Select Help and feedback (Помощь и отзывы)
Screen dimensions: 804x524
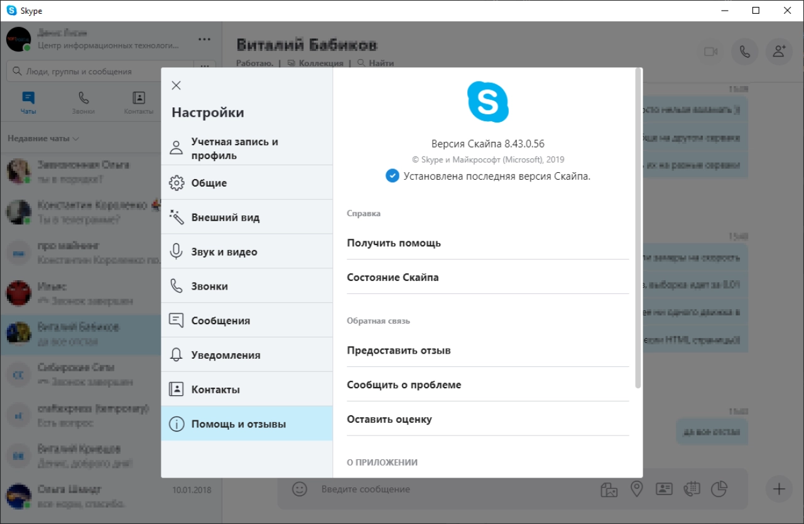tap(247, 424)
